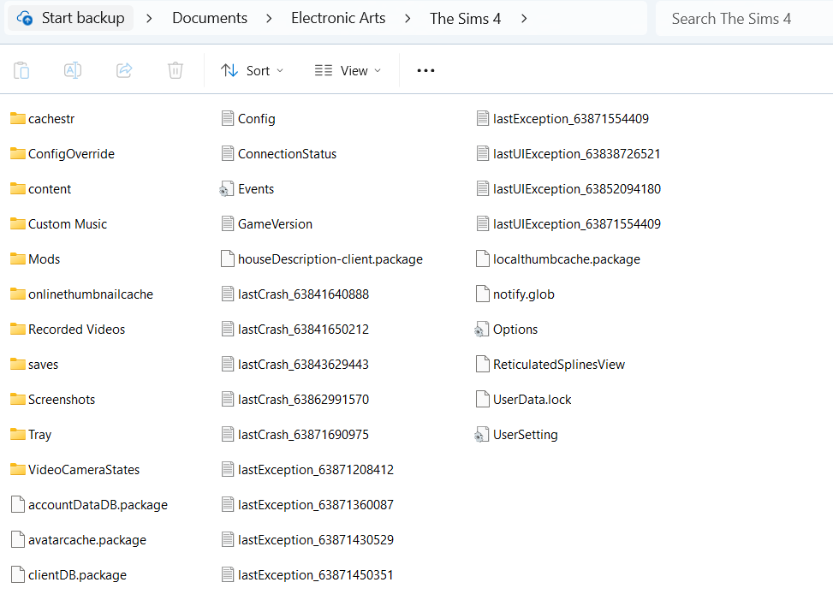Select the Mods folder icon
This screenshot has height=612, width=833.
18,258
